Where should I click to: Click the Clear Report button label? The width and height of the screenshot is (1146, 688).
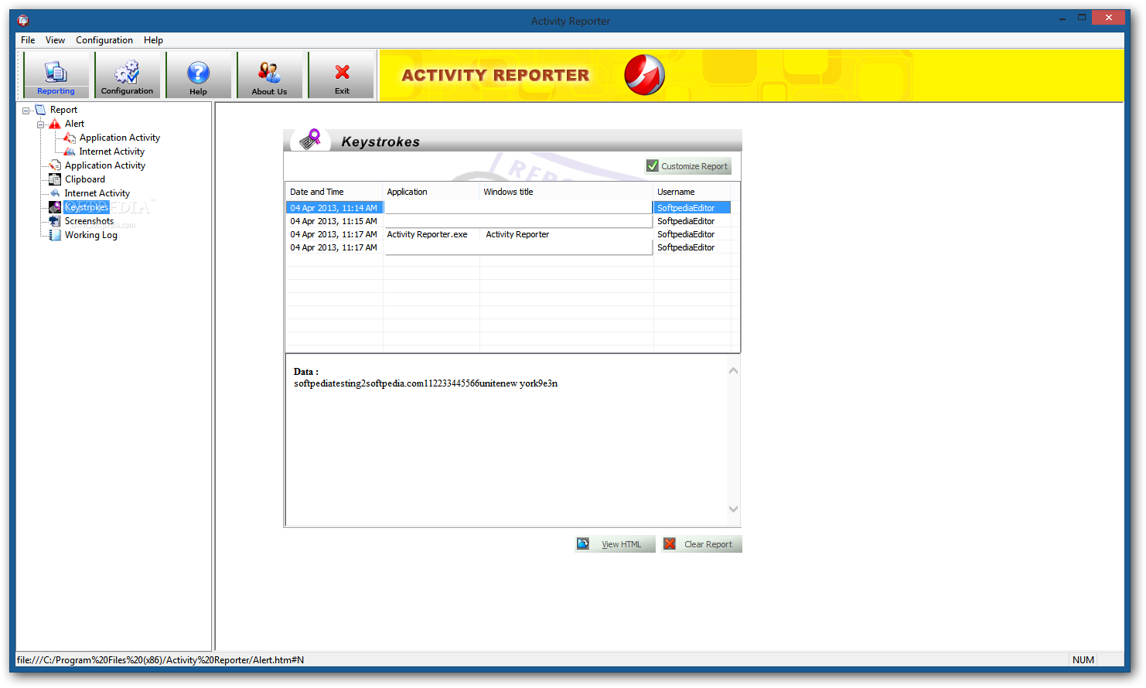708,544
